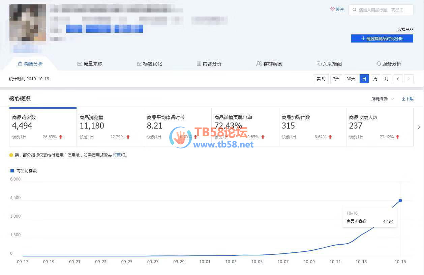Open the 客群洞察 tab
Viewport: 424px width, 275px height.
(x=269, y=64)
